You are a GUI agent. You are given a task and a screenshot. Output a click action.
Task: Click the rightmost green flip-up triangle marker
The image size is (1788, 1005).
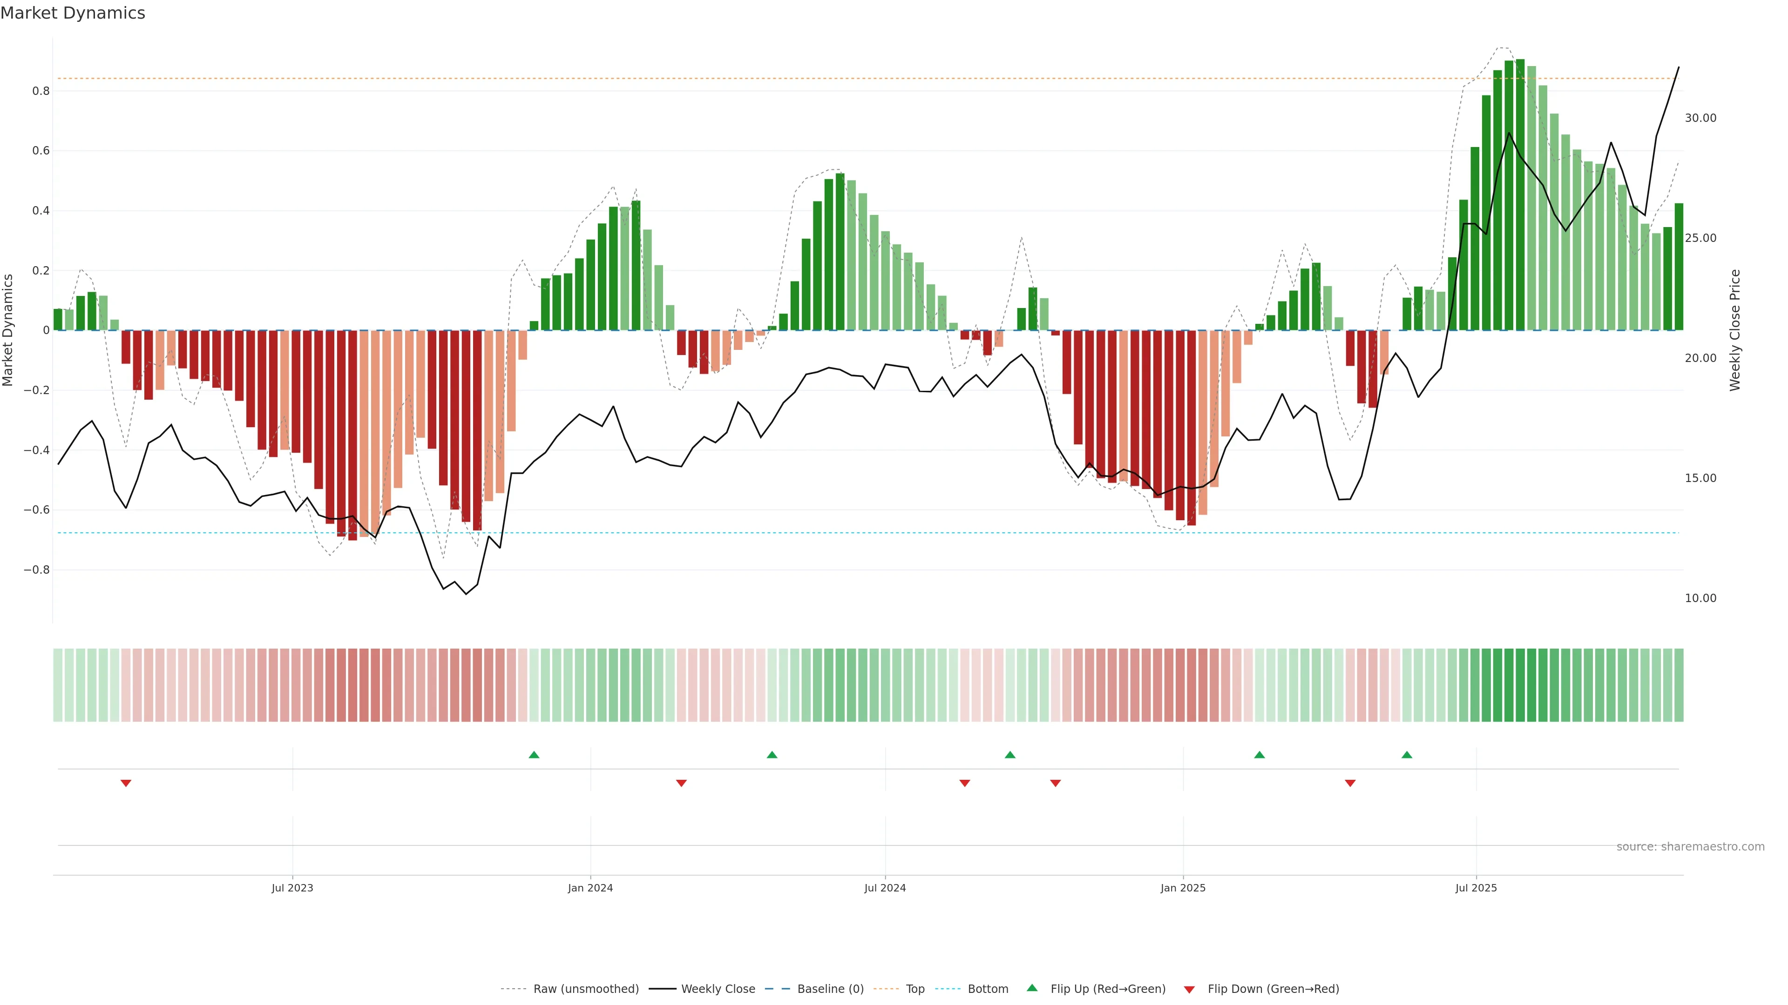tap(1406, 755)
